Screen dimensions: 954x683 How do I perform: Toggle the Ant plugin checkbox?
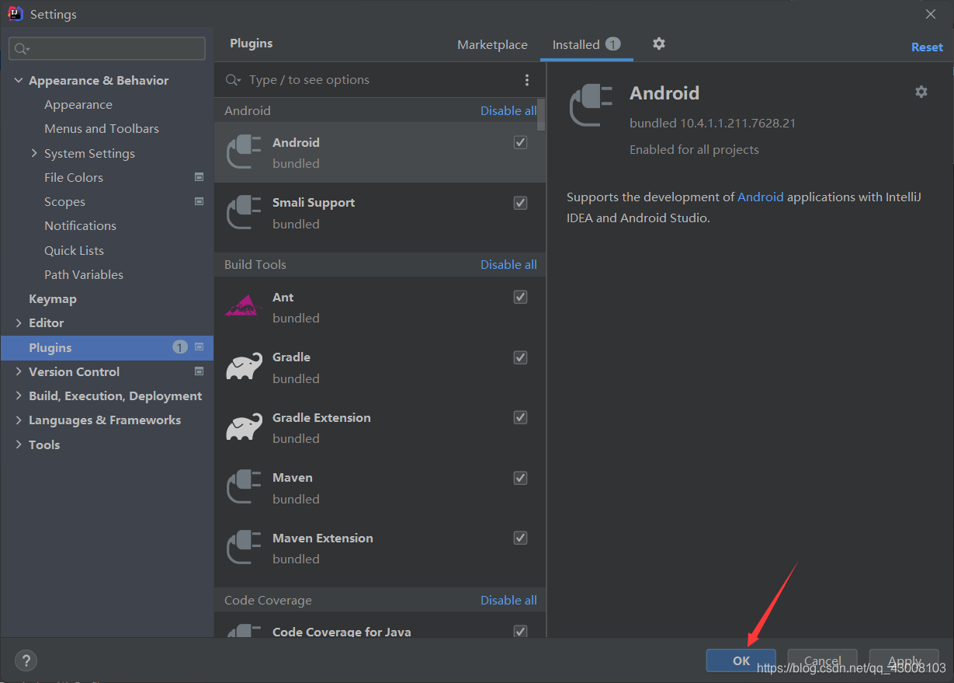point(521,297)
